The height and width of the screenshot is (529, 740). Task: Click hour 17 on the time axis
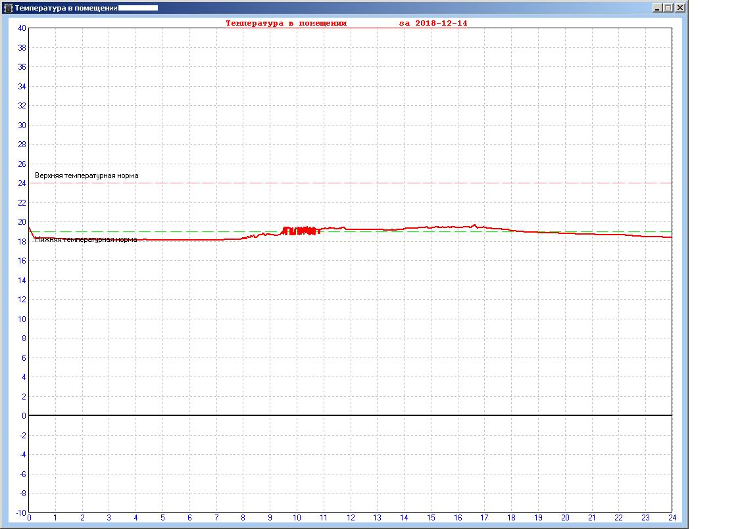(x=484, y=518)
